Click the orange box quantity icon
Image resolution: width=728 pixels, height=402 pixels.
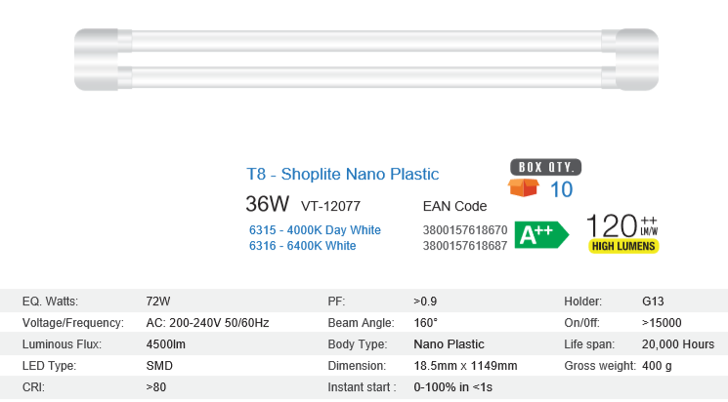(524, 187)
